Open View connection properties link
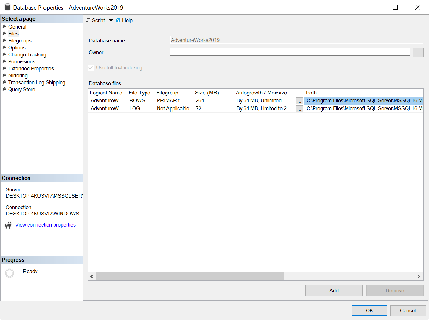 45,225
